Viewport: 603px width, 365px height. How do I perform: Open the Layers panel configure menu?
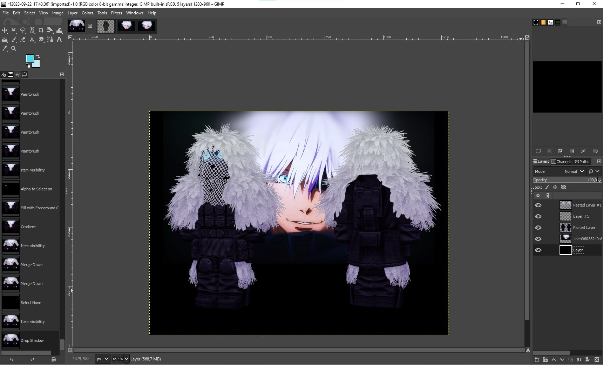pos(599,162)
